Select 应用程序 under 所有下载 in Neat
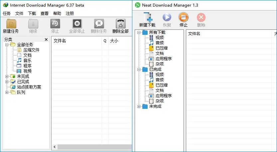 click(x=164, y=58)
